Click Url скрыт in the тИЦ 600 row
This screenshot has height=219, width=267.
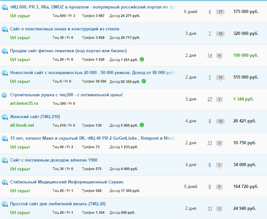pos(20,16)
